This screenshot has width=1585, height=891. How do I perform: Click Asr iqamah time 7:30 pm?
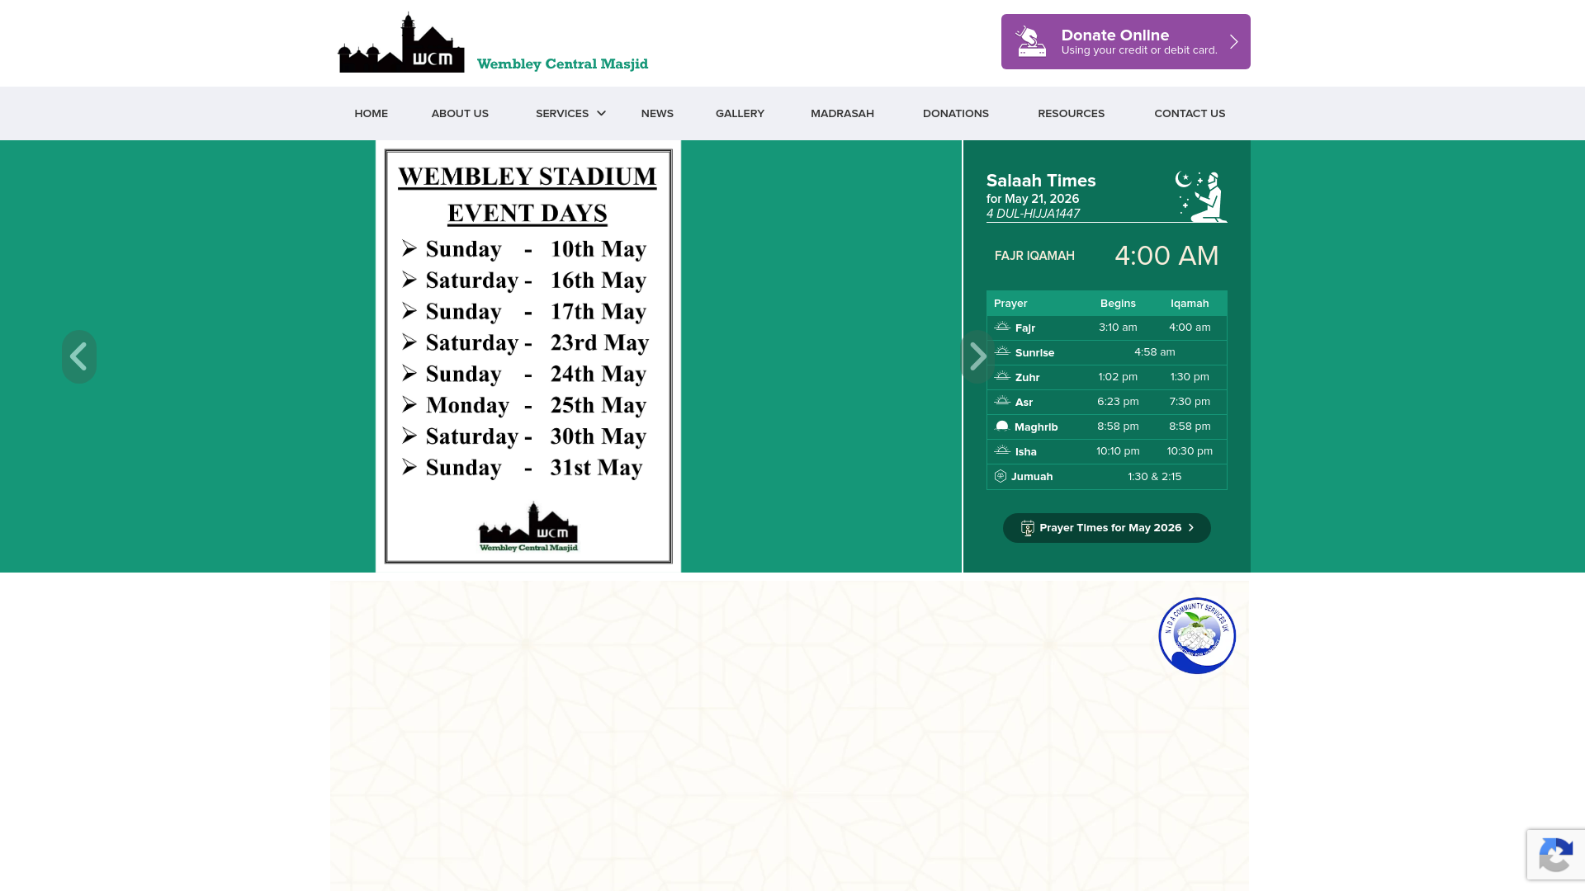point(1190,402)
